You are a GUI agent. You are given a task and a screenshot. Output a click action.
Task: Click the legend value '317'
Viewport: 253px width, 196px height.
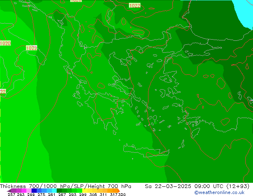pyautogui.click(x=114, y=194)
